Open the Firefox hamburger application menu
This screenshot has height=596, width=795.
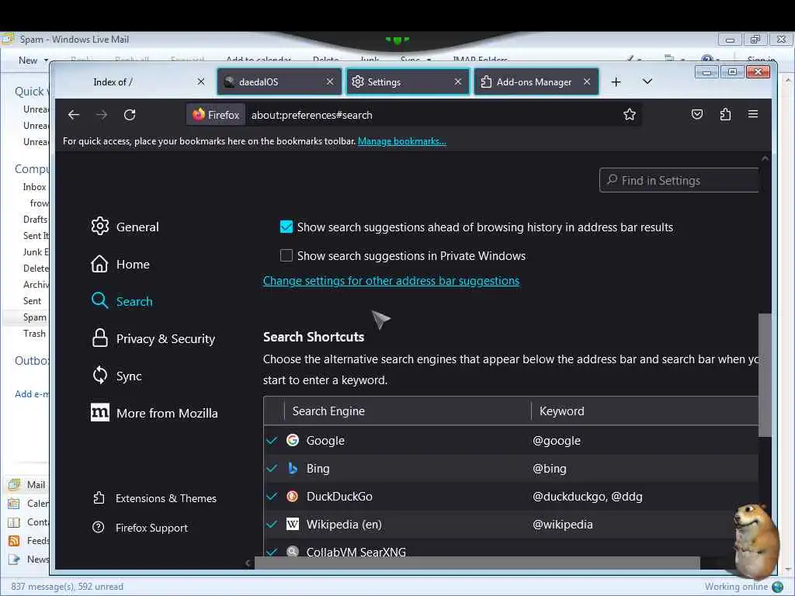click(x=753, y=114)
